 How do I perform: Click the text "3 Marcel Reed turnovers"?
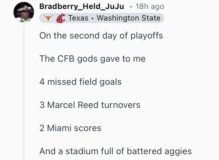coord(90,105)
